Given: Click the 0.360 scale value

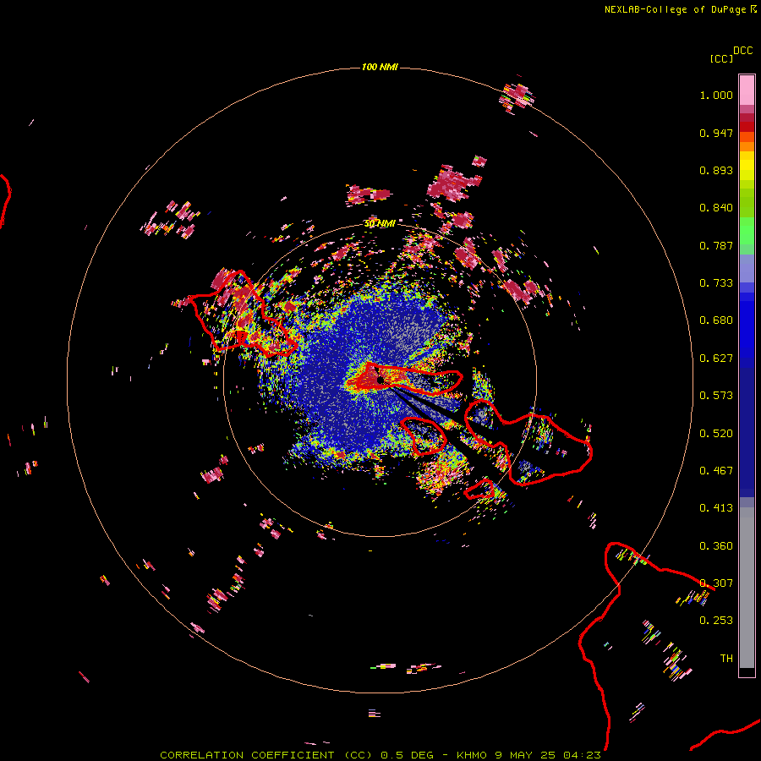Looking at the screenshot, I should pos(716,546).
